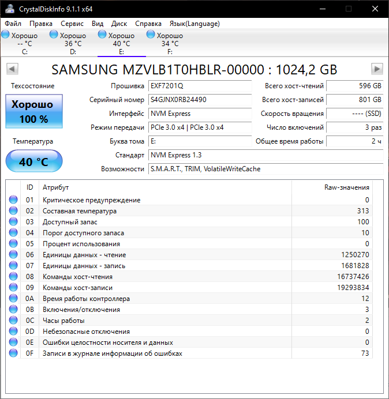Click transfer mode field PCIe 3.0 x4
This screenshot has width=389, height=399.
200,127
